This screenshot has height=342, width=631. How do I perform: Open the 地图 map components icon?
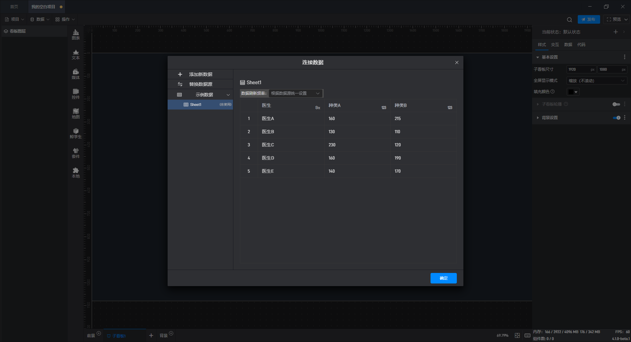pos(76,113)
